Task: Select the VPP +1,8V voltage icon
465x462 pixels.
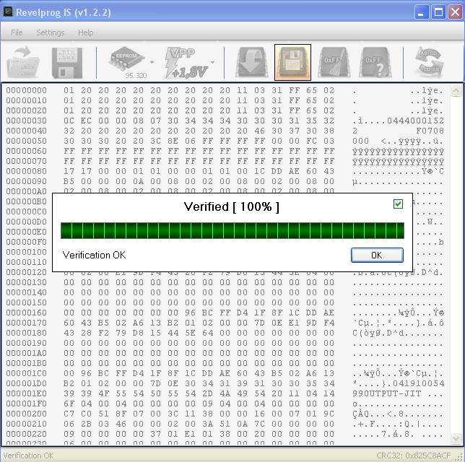Action: click(186, 63)
